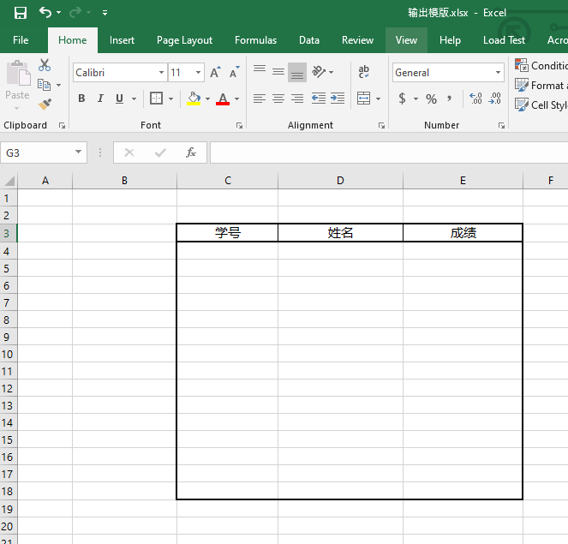The width and height of the screenshot is (568, 544).
Task: Open the font size 11 dropdown
Action: click(x=198, y=73)
